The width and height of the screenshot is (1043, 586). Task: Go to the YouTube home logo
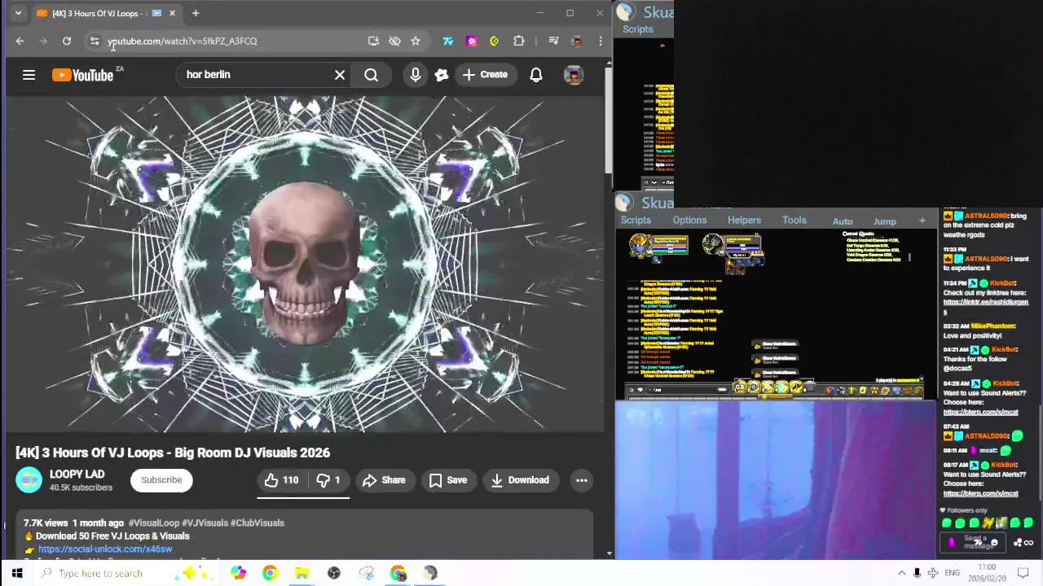(83, 75)
